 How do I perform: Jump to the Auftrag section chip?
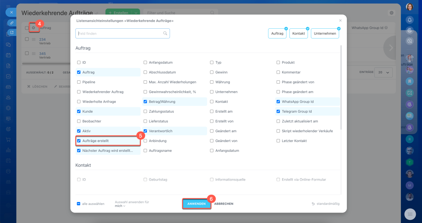(x=277, y=33)
